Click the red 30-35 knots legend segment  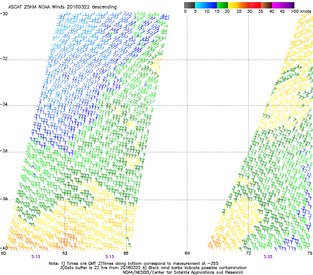point(255,5)
